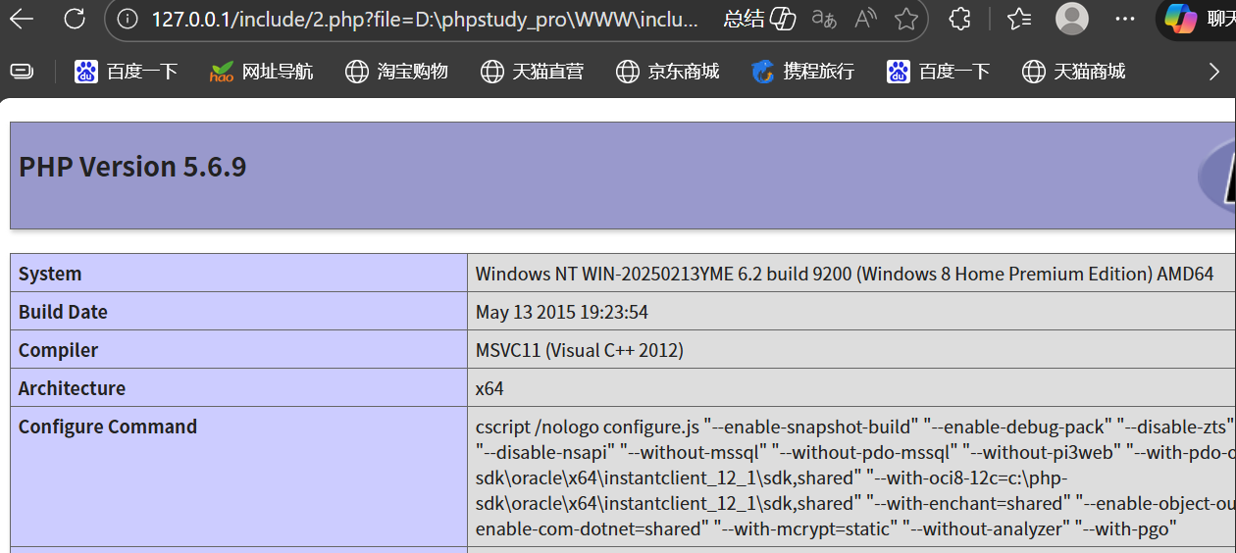Select the Architecture row label
Image resolution: width=1236 pixels, height=553 pixels.
(72, 388)
